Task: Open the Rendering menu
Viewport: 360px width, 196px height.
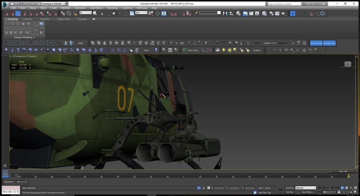Action: pos(112,8)
